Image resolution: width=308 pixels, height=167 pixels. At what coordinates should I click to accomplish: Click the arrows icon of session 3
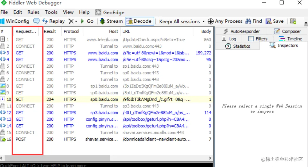coord(3,53)
